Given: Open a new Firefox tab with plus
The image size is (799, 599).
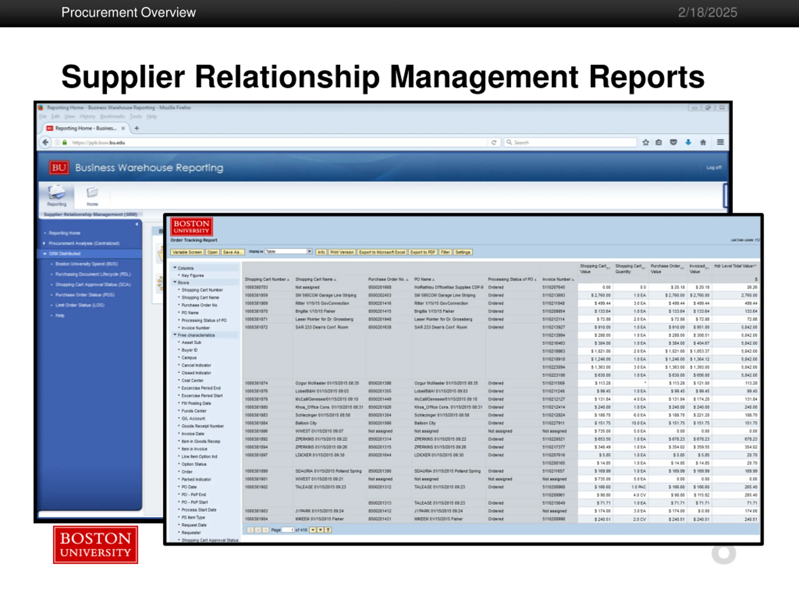Looking at the screenshot, I should click(x=136, y=128).
